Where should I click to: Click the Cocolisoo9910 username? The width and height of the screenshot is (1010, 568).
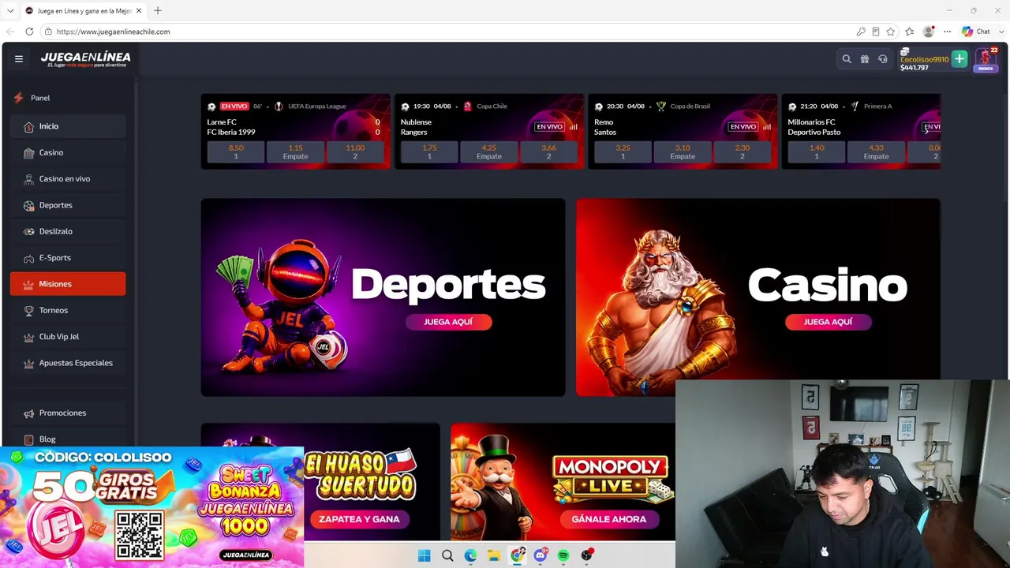tap(924, 59)
